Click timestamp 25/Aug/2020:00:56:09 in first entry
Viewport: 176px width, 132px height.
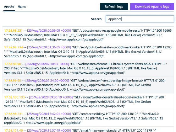tap(49, 30)
